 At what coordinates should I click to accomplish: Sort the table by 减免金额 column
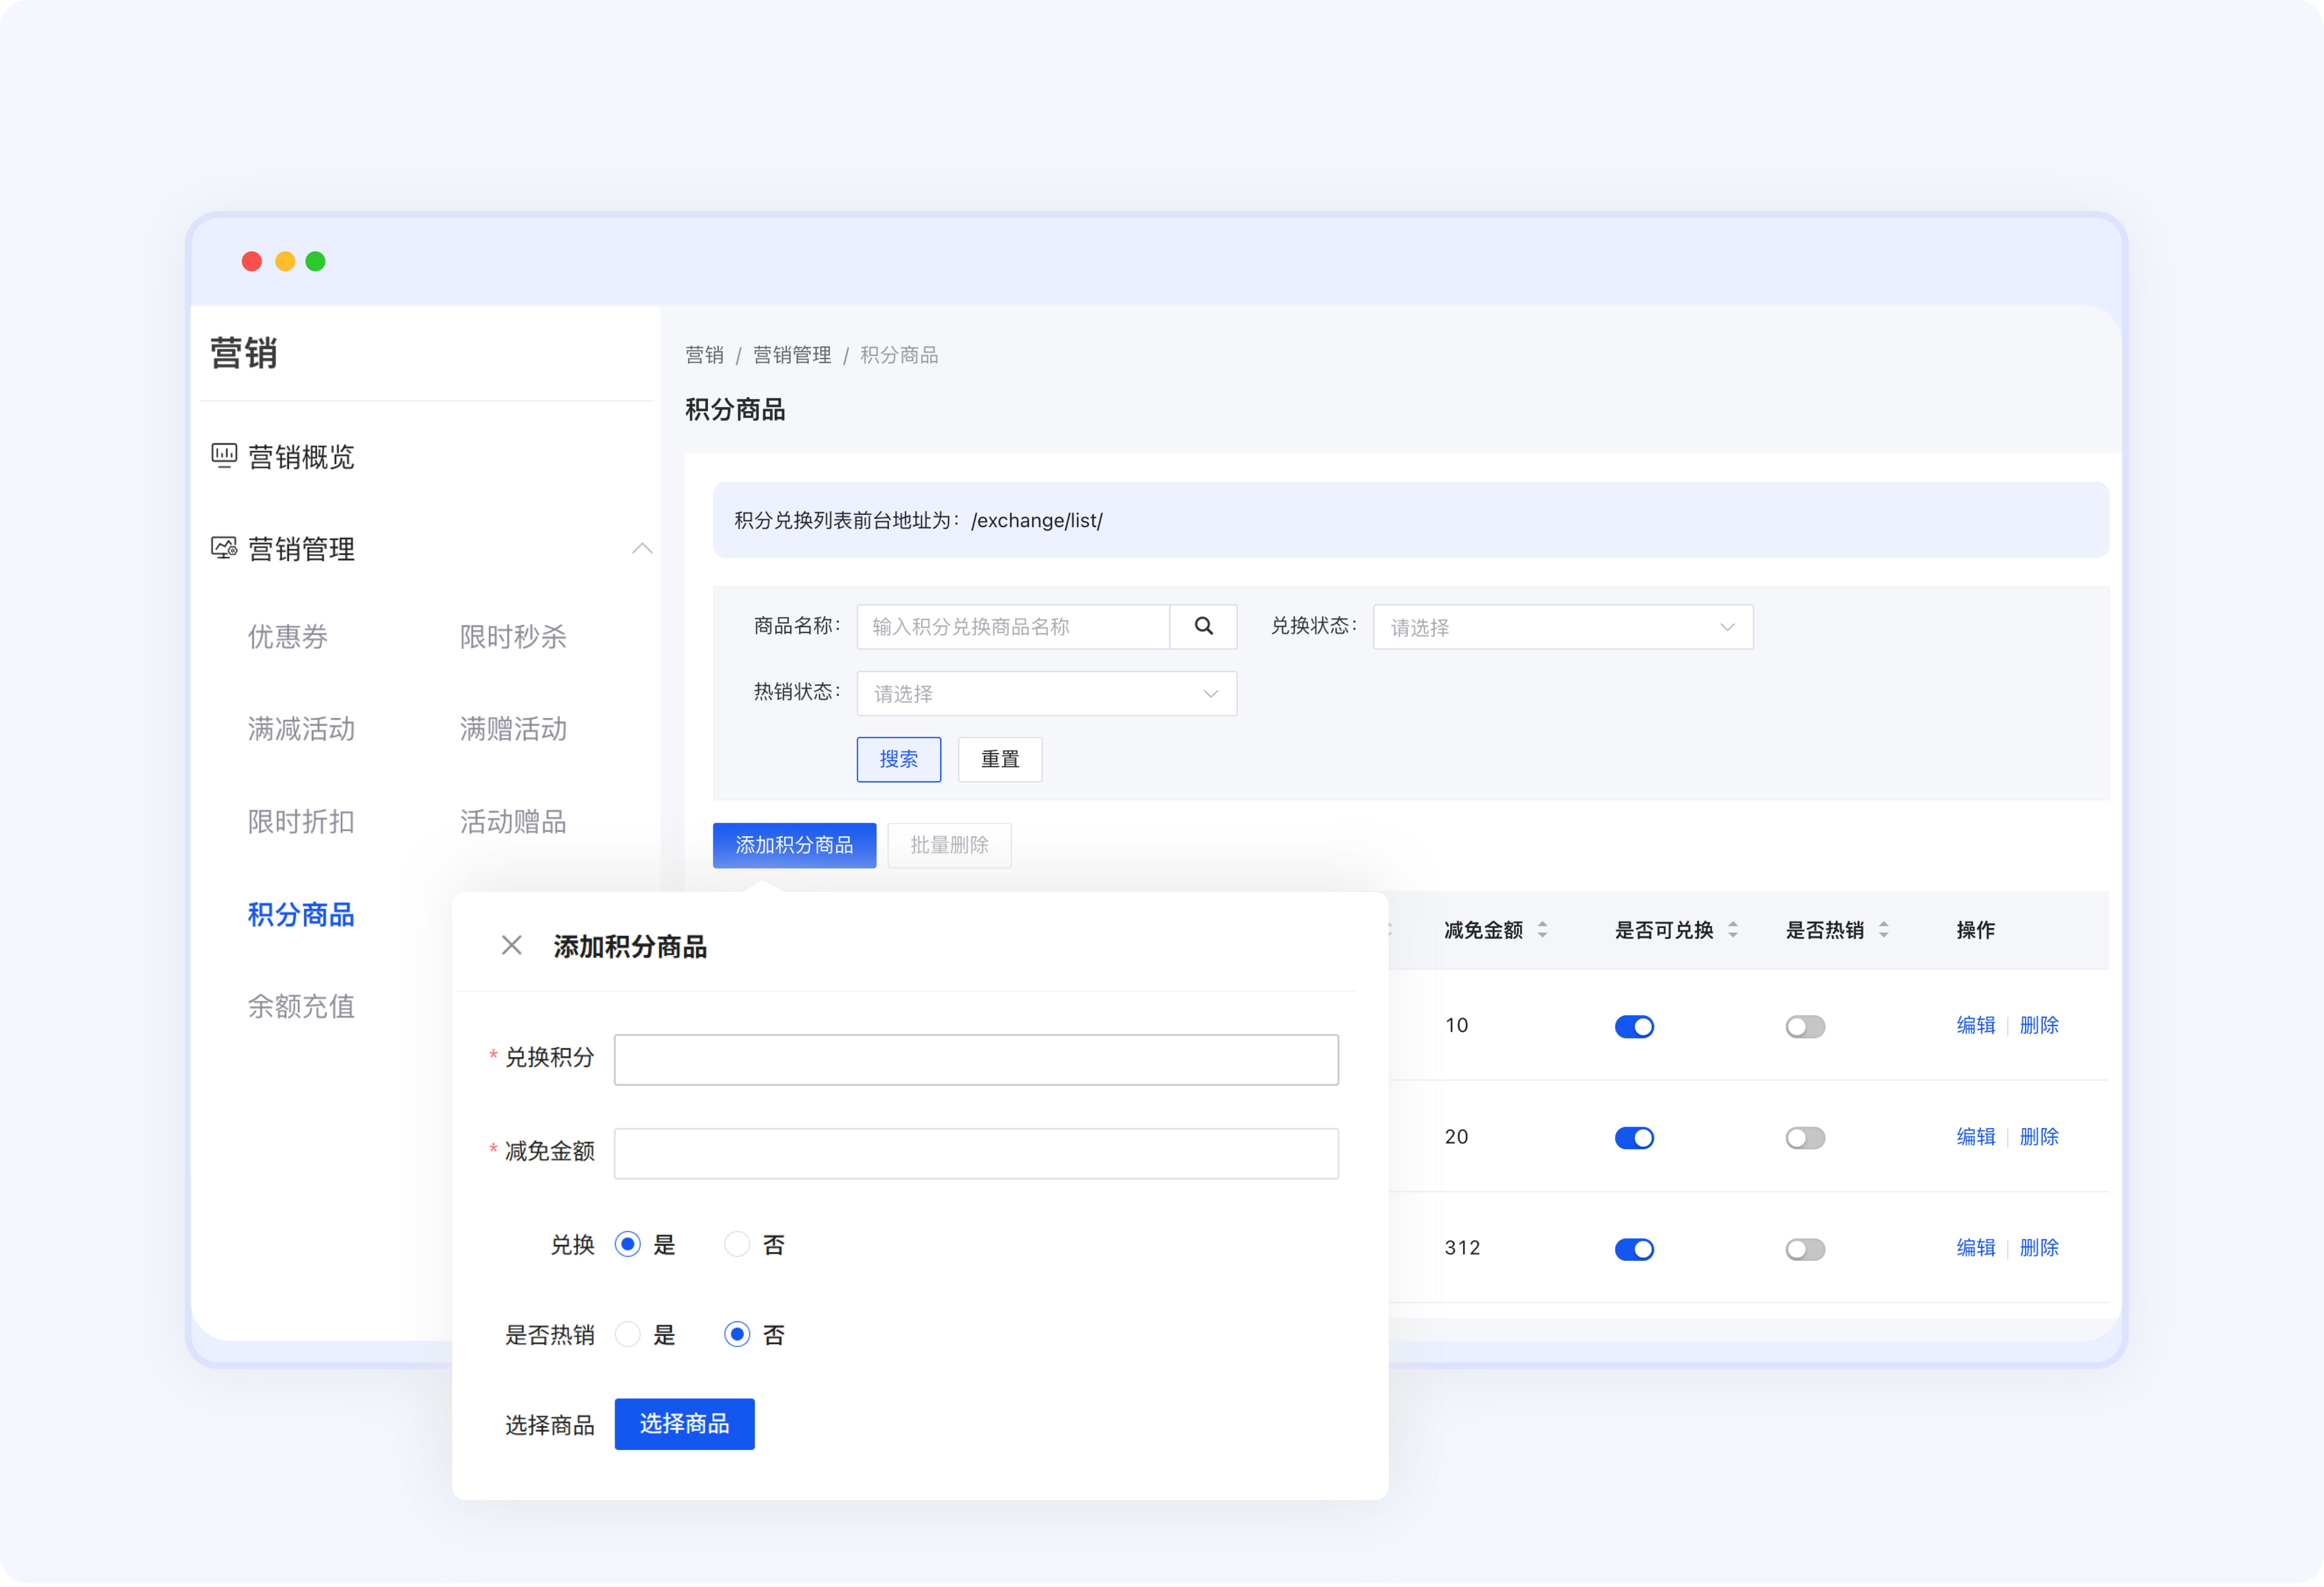(1543, 930)
